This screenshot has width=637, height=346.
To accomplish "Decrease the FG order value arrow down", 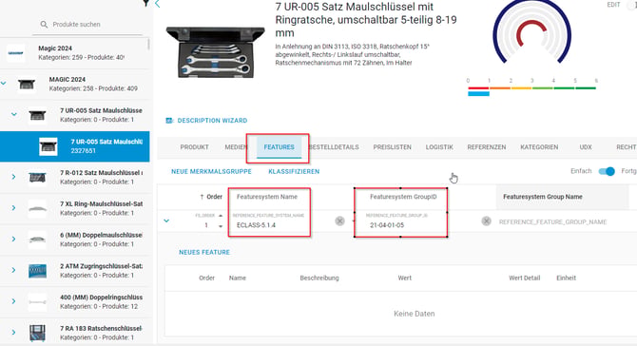I will click(x=221, y=226).
